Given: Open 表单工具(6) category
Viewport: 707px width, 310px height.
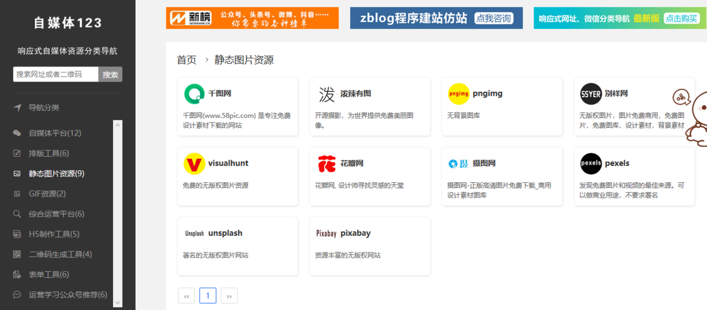Looking at the screenshot, I should click(x=49, y=275).
